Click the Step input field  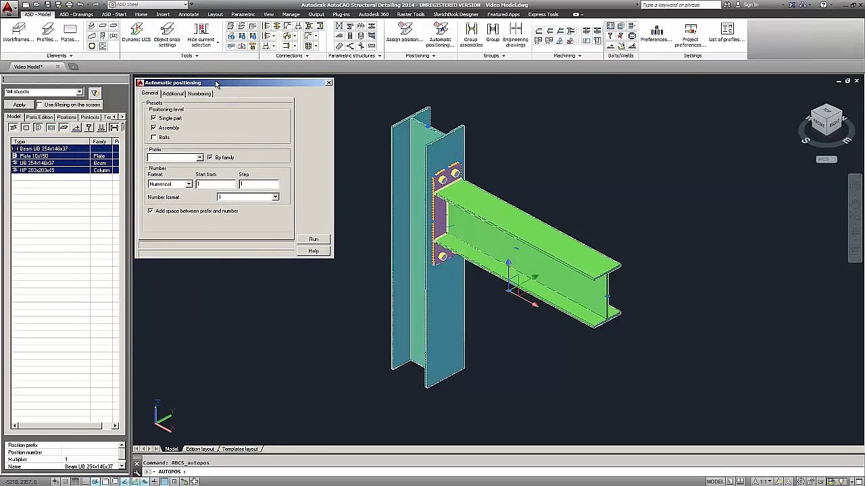pos(258,184)
